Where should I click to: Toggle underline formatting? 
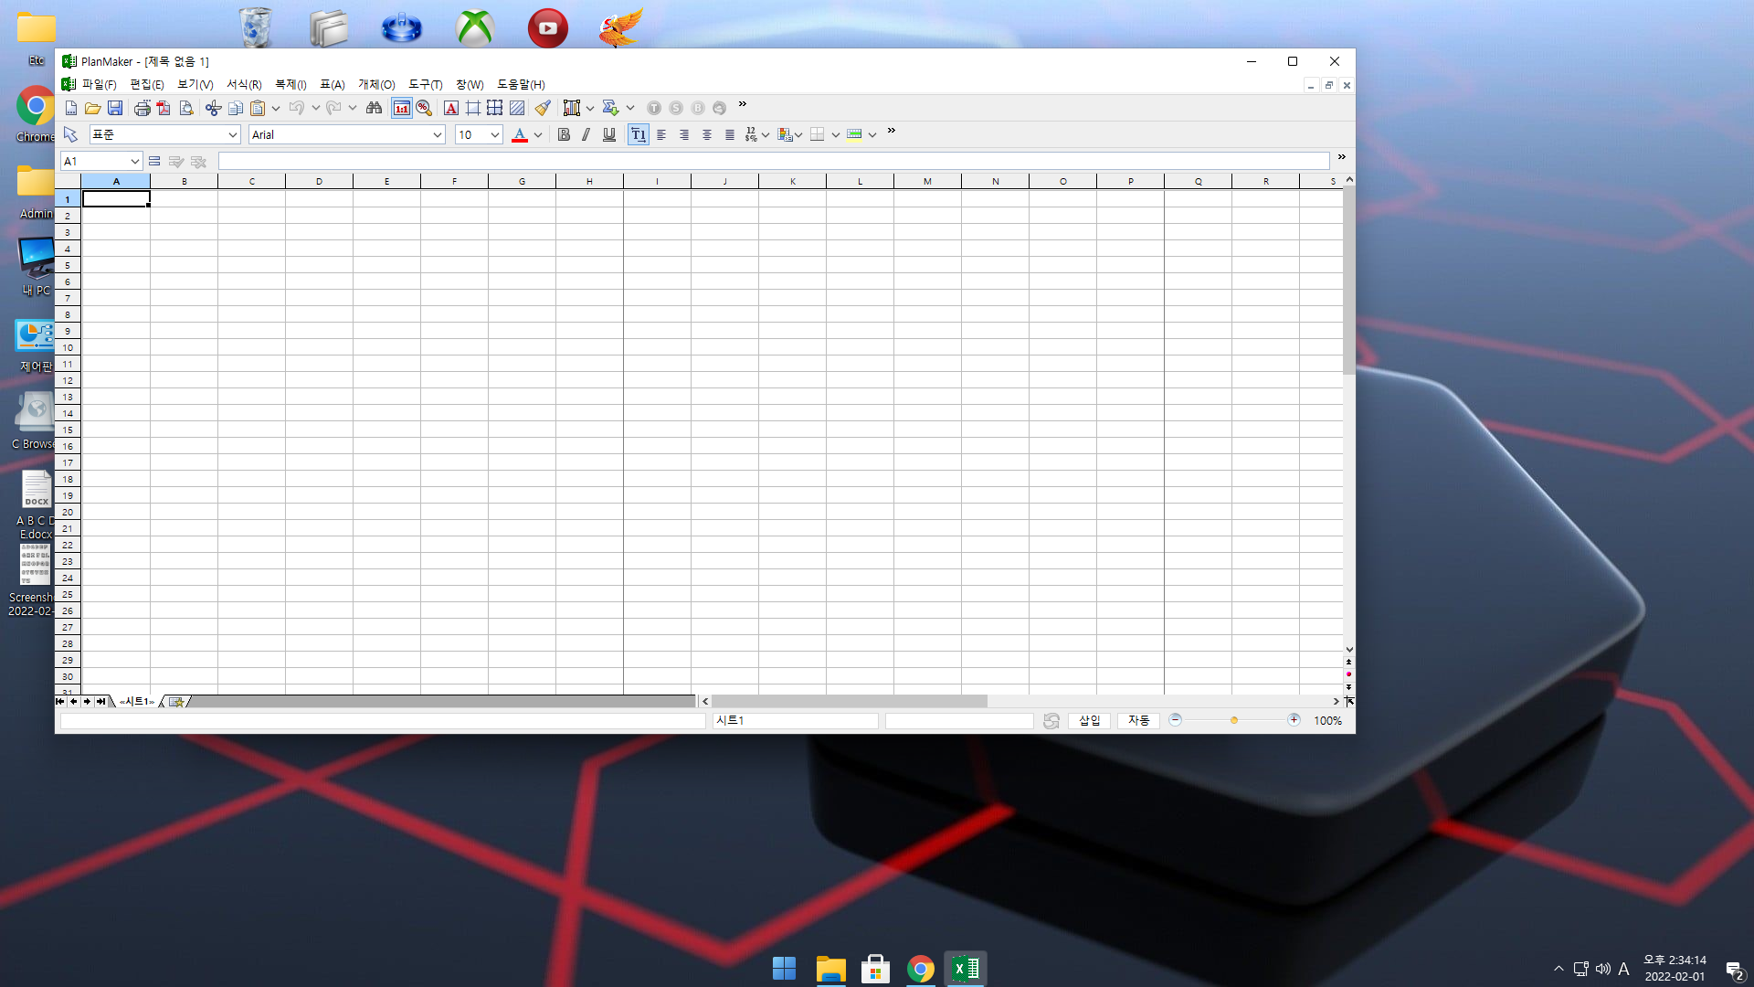click(x=609, y=134)
